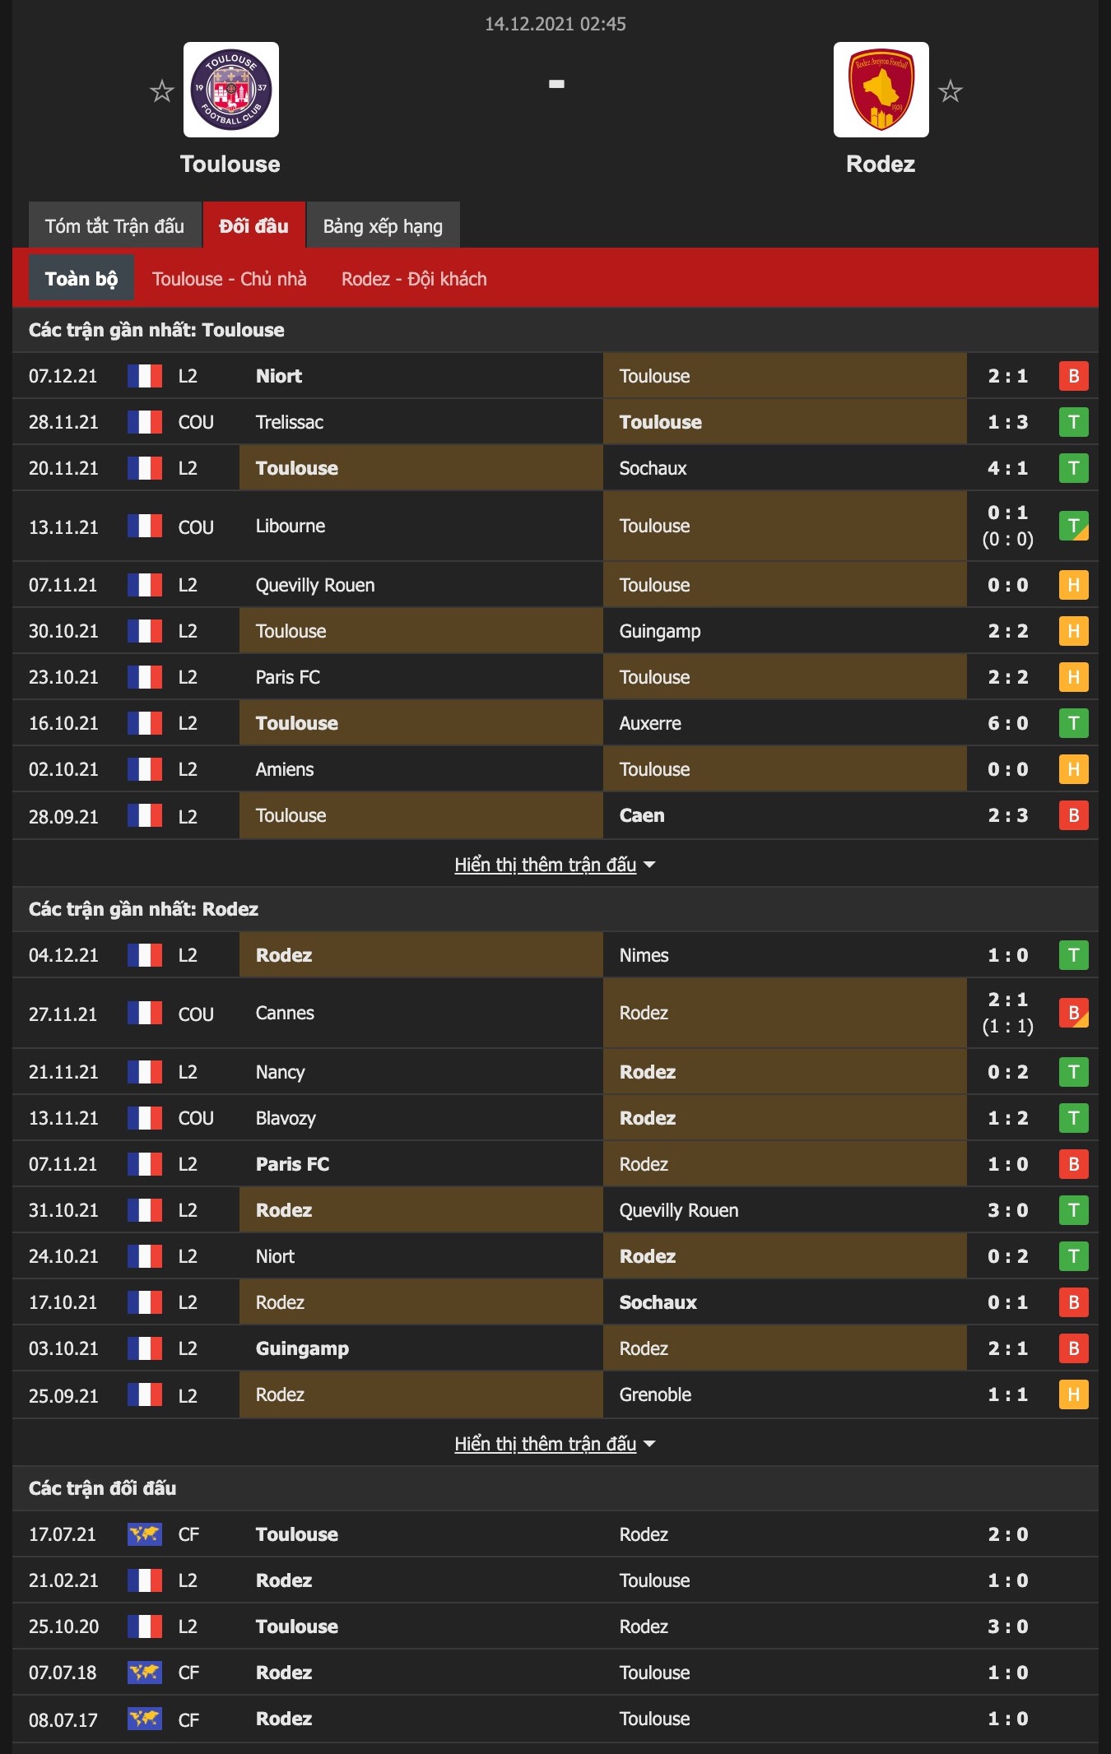Screen dimensions: 1111x1754
Task: Click red B badge for Caen match
Action: [x=1073, y=815]
